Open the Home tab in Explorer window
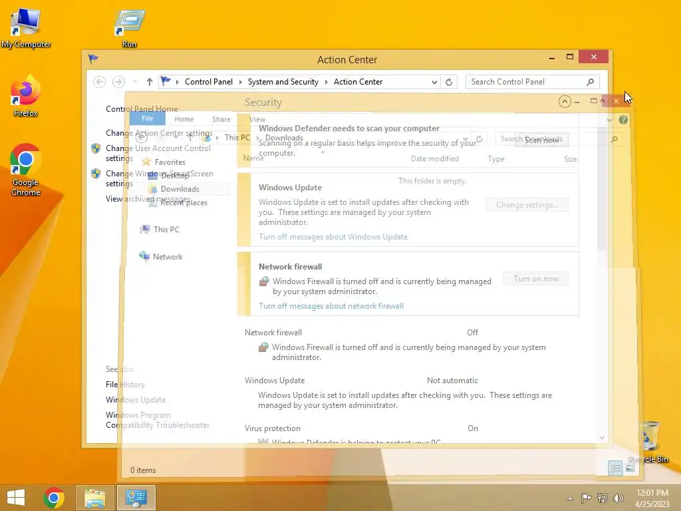The height and width of the screenshot is (511, 681). coord(184,119)
